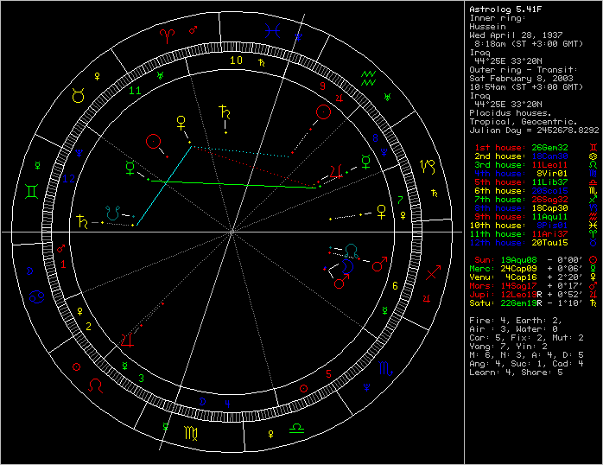Select the Libra glyph on the zodiac ring
The image size is (603, 465).
pyautogui.click(x=295, y=427)
